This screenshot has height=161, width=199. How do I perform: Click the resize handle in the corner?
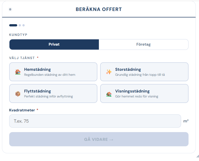point(198,156)
